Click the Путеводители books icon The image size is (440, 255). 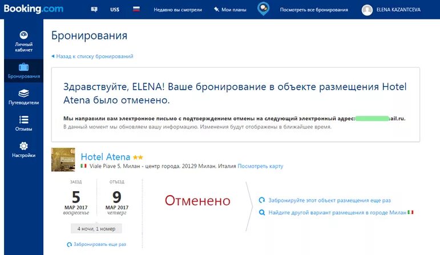[24, 93]
